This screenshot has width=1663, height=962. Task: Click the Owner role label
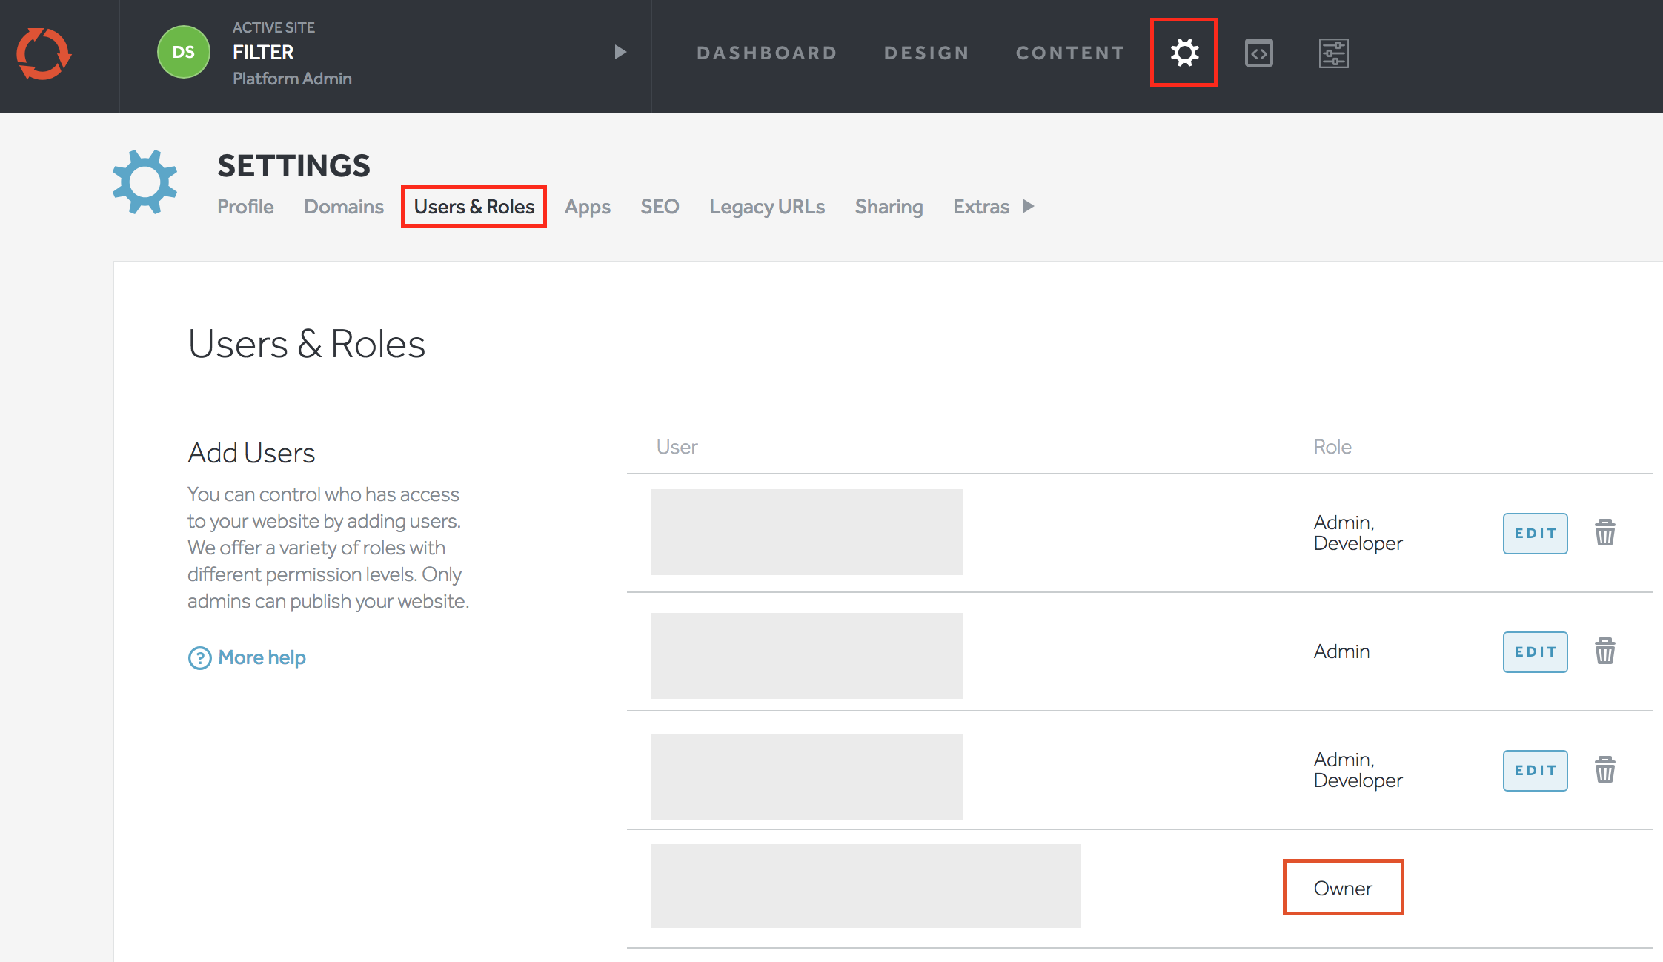click(x=1342, y=888)
